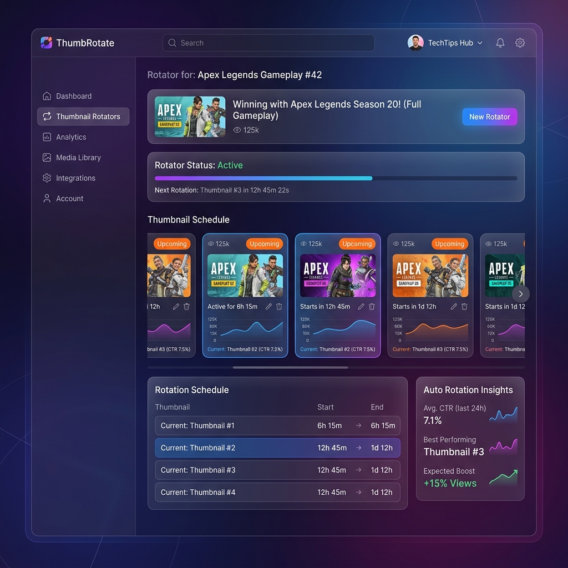This screenshot has height=568, width=568.
Task: Click the thumbnail schedule horizontal scrollbar
Action: 290,367
